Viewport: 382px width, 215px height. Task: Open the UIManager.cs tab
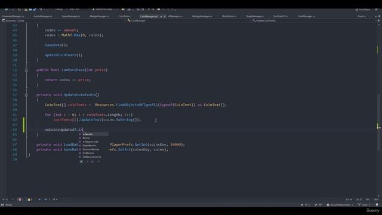175,16
